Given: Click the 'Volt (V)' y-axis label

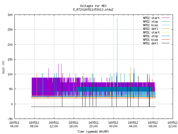Looking at the screenshot, I should pos(3,67).
